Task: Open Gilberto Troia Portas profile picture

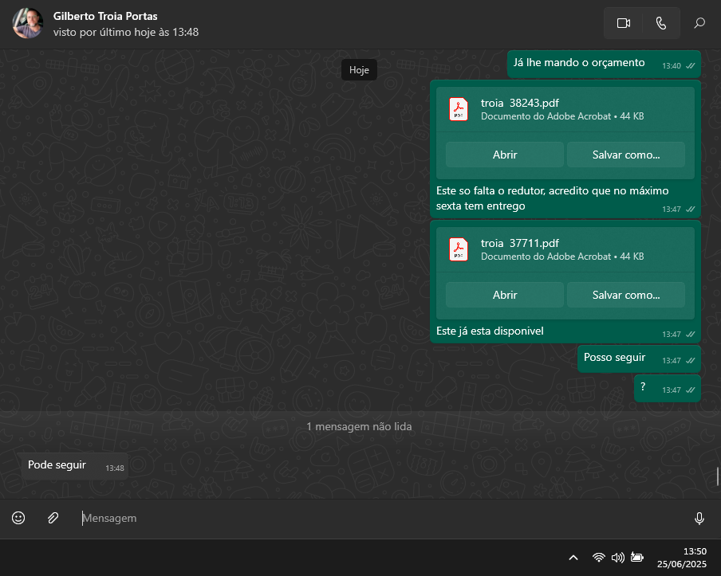Action: pos(28,24)
